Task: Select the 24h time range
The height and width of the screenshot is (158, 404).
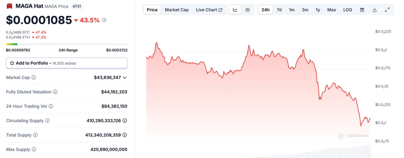Action: click(265, 10)
